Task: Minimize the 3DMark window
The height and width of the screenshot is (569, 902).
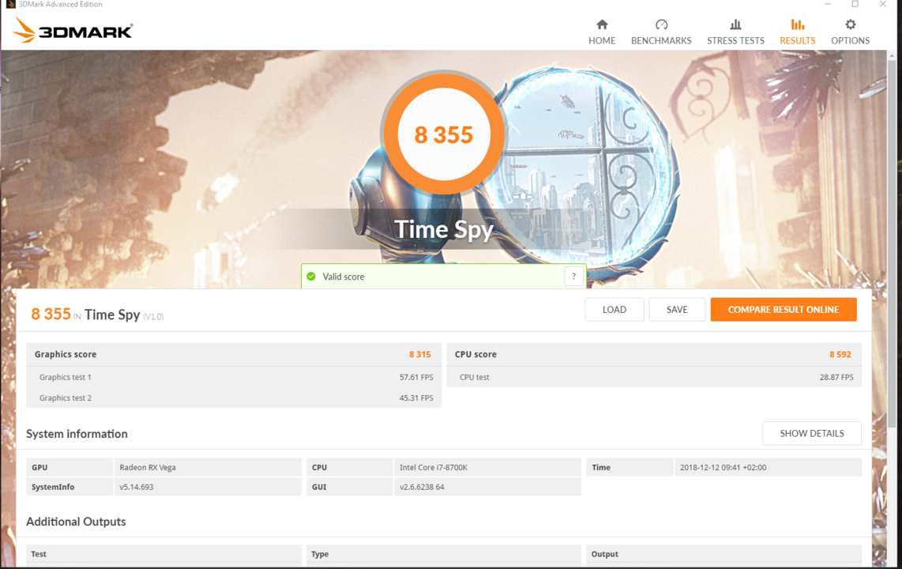Action: point(827,4)
